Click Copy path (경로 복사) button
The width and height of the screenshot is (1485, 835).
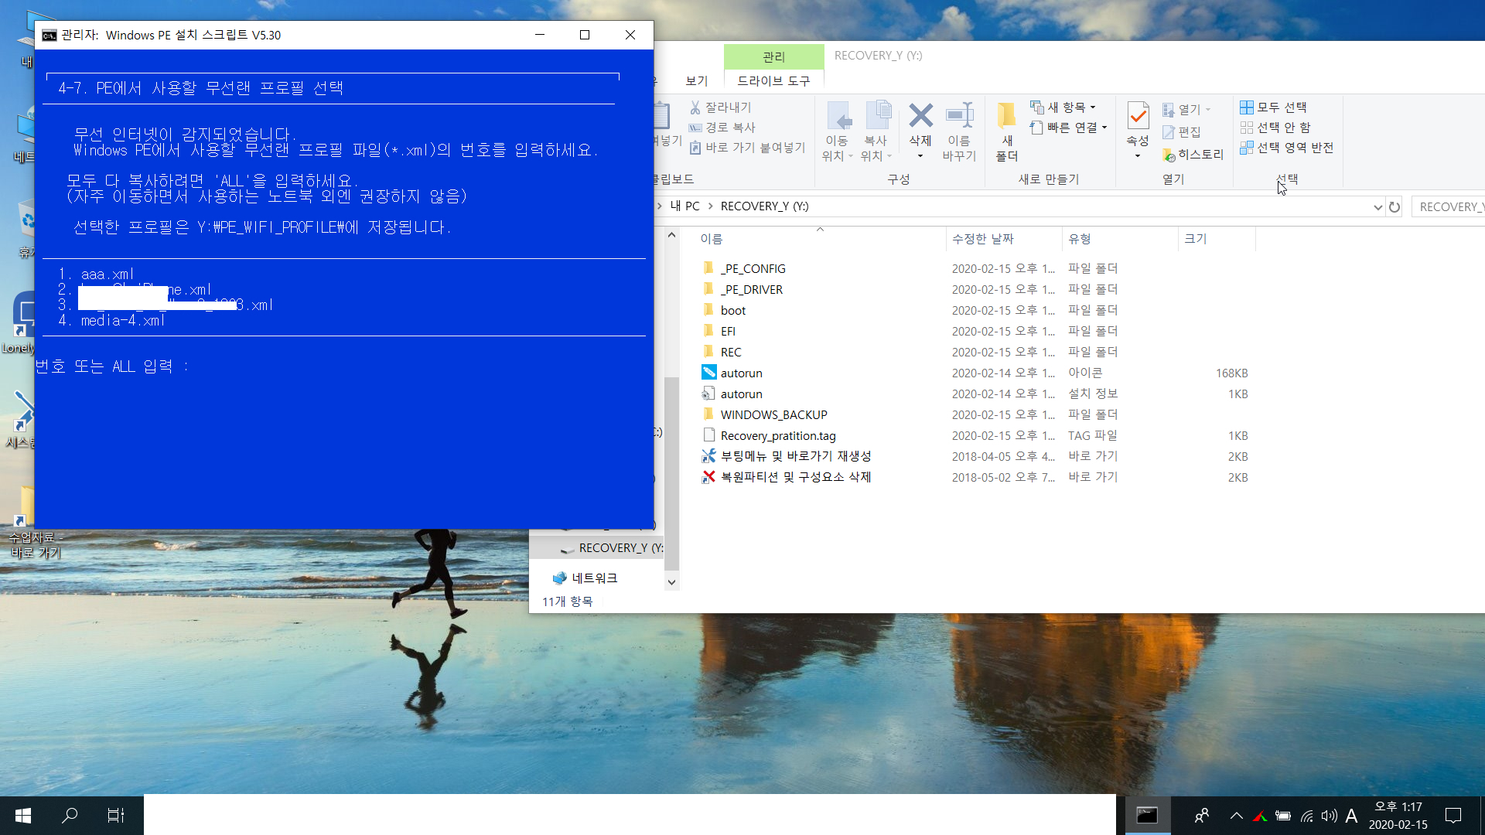pyautogui.click(x=722, y=128)
